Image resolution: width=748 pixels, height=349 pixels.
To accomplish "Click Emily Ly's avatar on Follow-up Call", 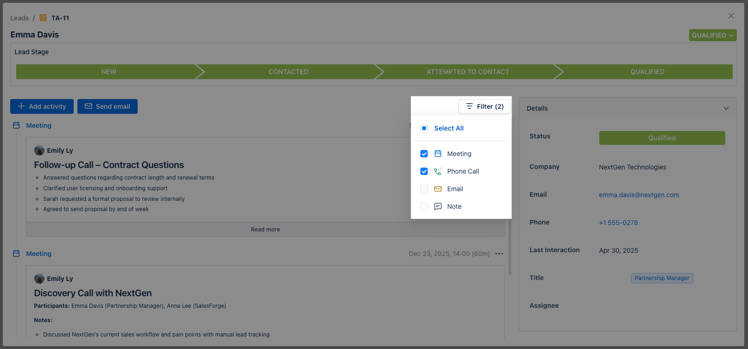I will [x=39, y=150].
